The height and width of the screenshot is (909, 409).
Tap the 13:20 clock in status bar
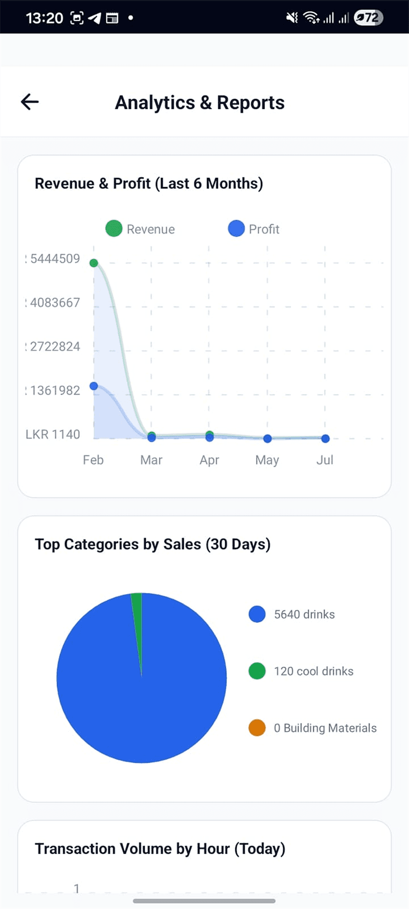(44, 18)
